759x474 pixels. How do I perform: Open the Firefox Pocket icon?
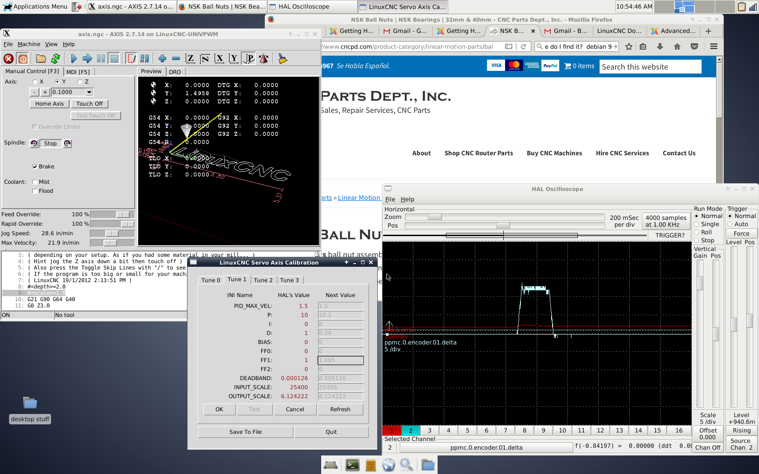pyautogui.click(x=694, y=46)
